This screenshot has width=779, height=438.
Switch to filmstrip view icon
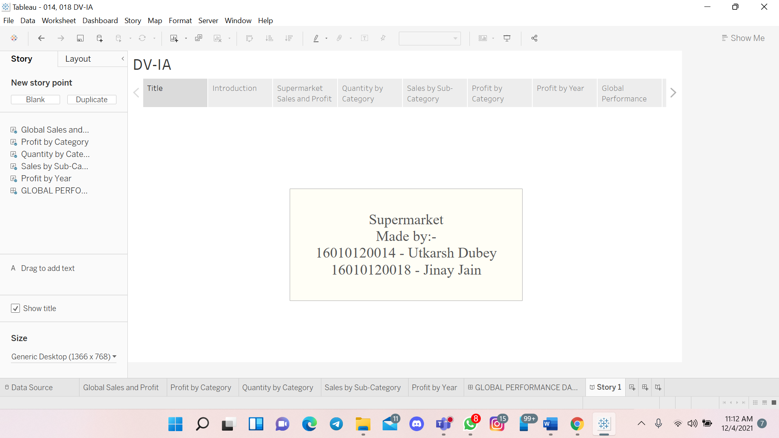[764, 402]
